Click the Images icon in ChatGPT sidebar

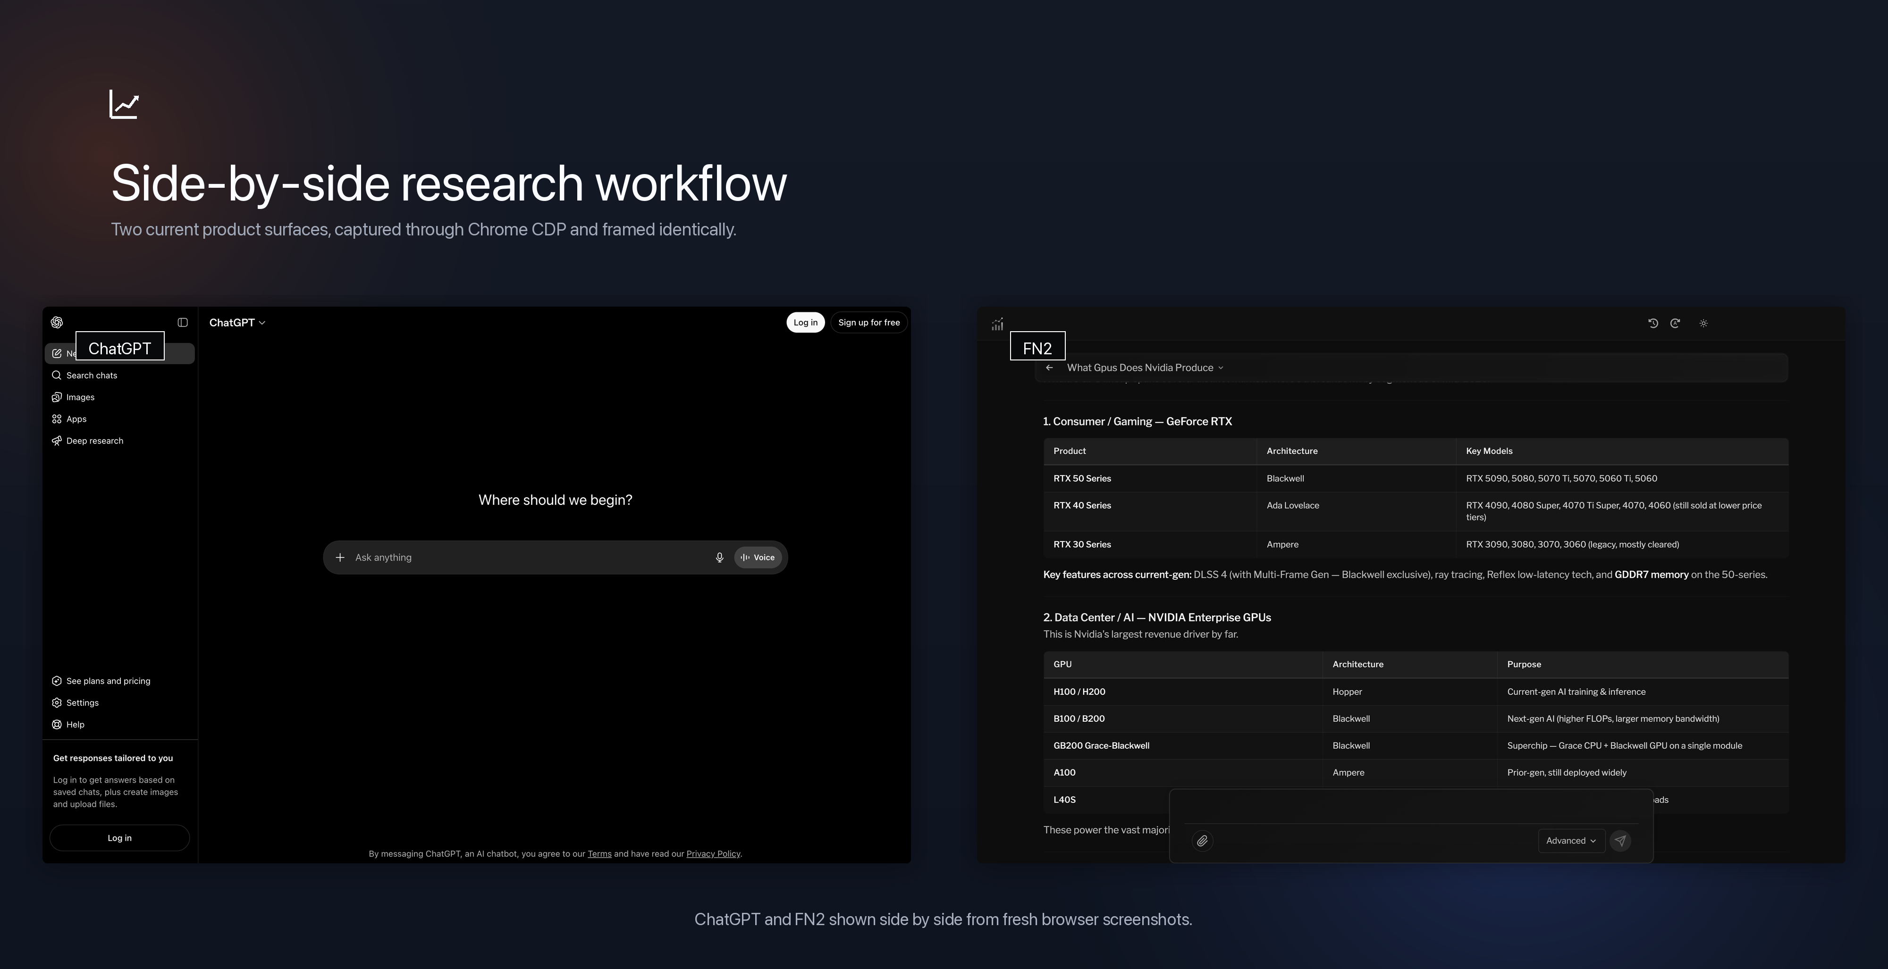point(57,397)
